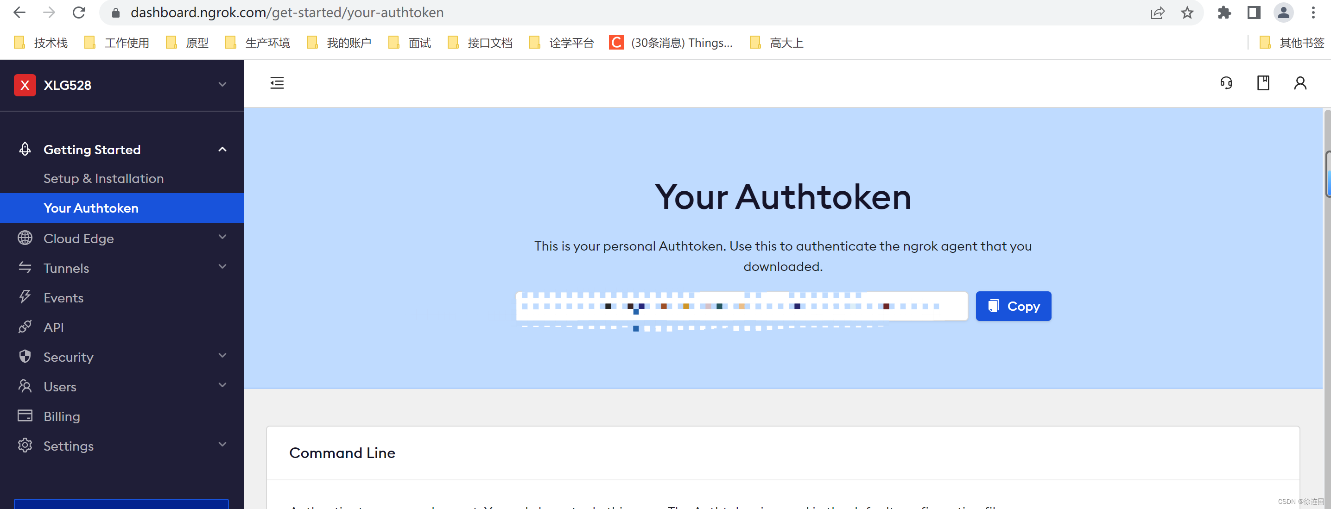Image resolution: width=1331 pixels, height=509 pixels.
Task: Open the XLG528 account switcher dropdown
Action: tap(222, 85)
